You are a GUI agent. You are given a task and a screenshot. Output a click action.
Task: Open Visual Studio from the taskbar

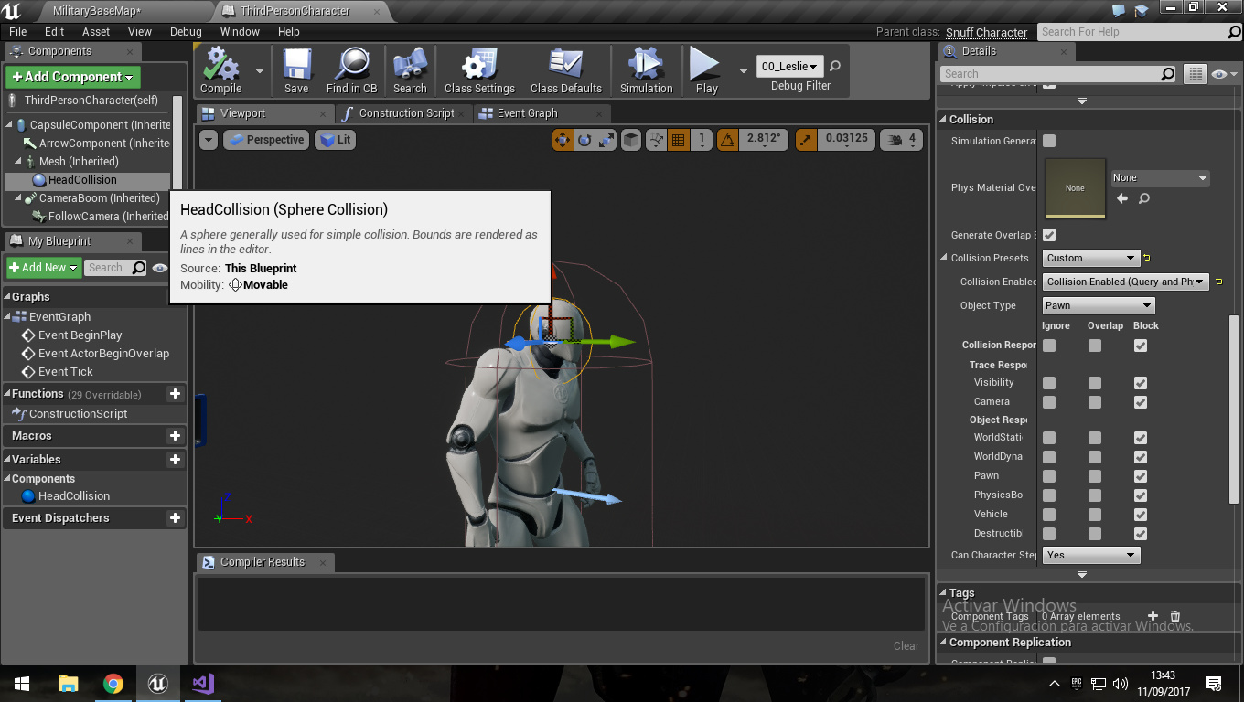[203, 684]
